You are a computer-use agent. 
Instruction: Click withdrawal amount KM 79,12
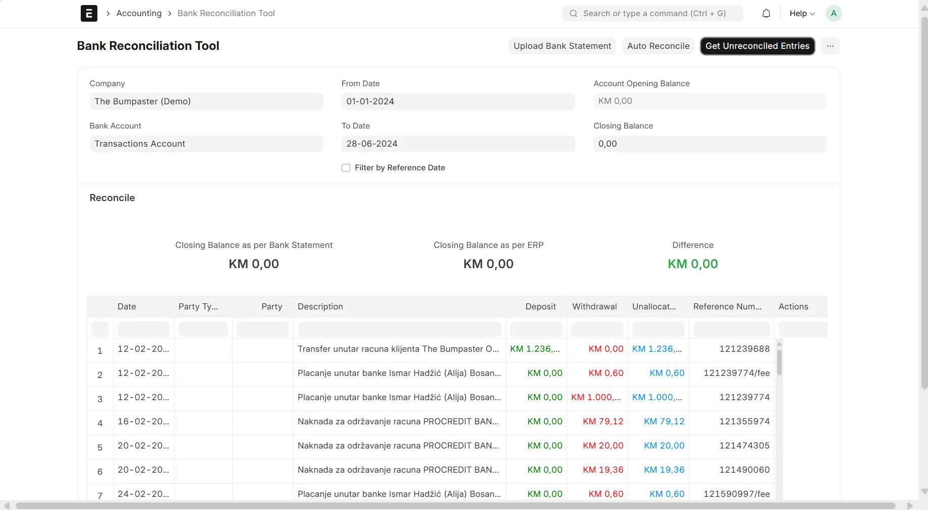[603, 421]
